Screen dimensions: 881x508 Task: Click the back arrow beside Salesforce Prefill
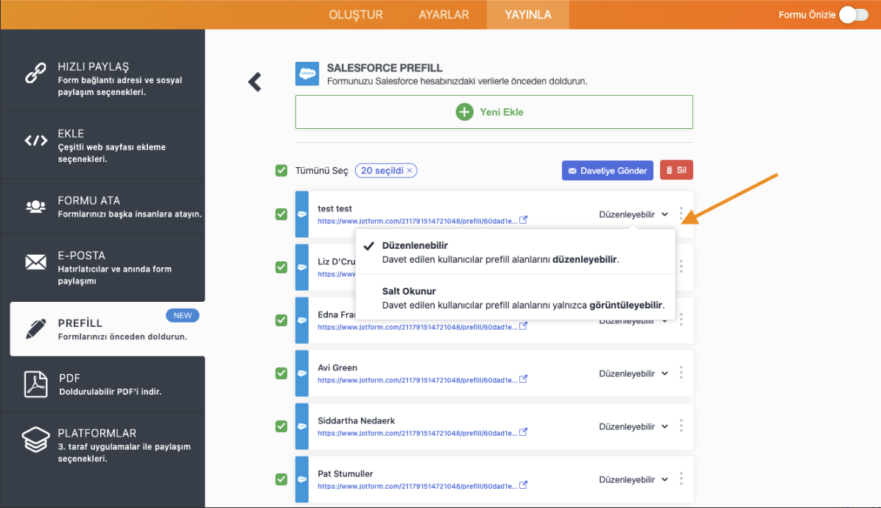(255, 82)
